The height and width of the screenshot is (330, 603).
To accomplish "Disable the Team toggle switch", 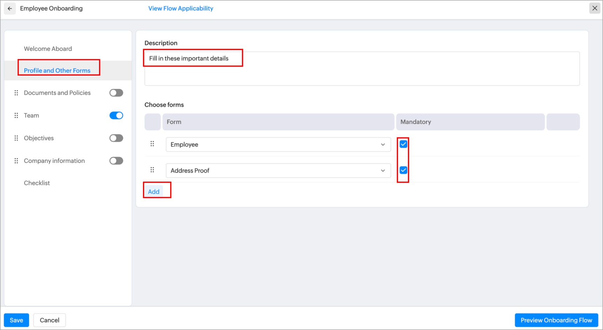I will tap(116, 115).
